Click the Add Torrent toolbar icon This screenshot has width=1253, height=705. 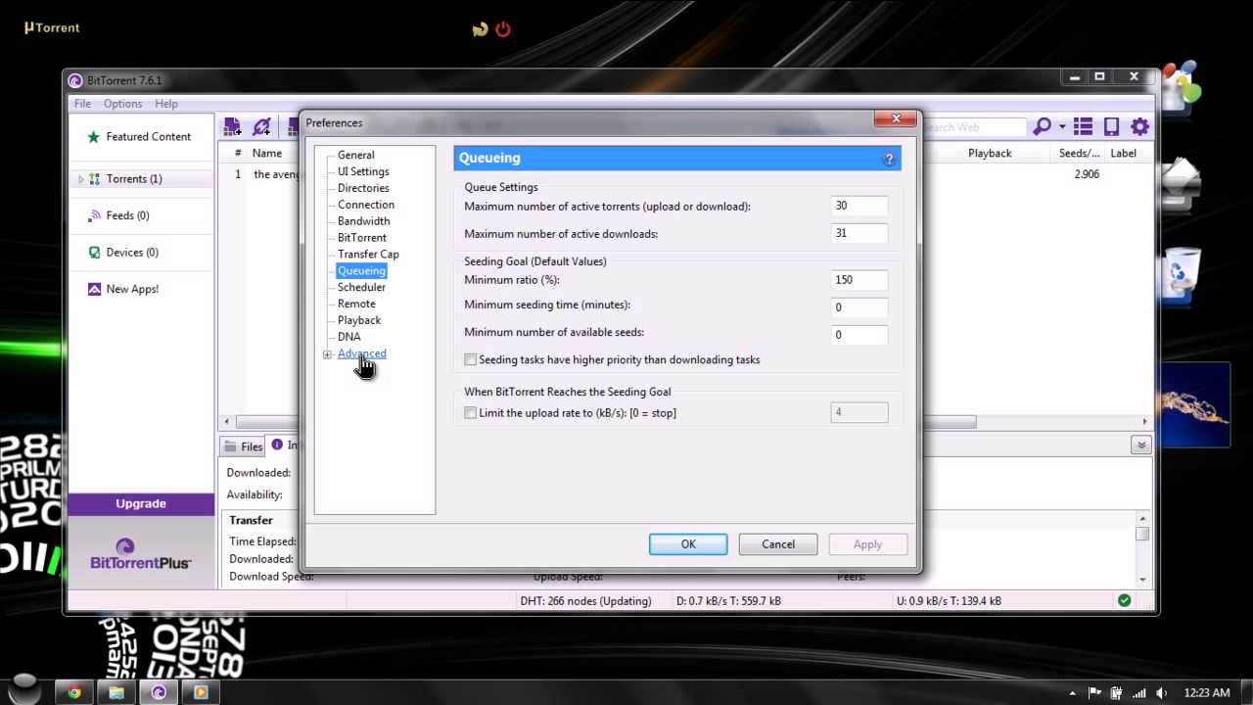tap(232, 126)
